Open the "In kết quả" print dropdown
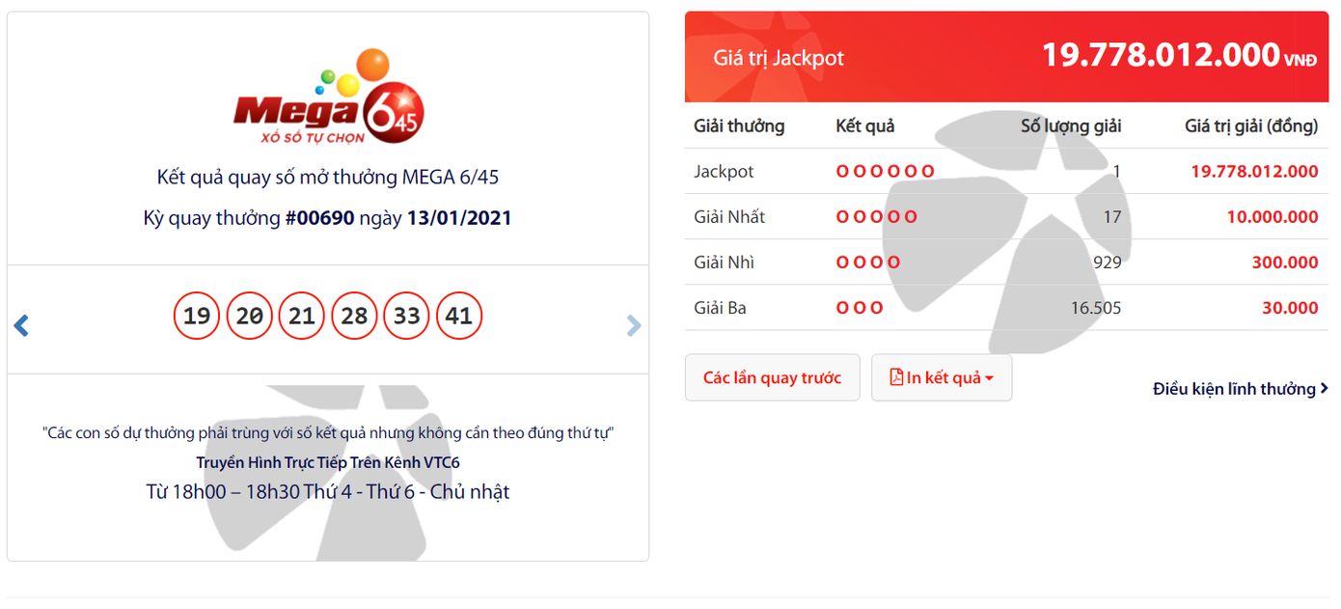Image resolution: width=1341 pixels, height=609 pixels. click(x=942, y=377)
